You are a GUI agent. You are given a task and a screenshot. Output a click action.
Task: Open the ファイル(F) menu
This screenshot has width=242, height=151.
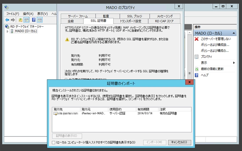tap(13, 14)
